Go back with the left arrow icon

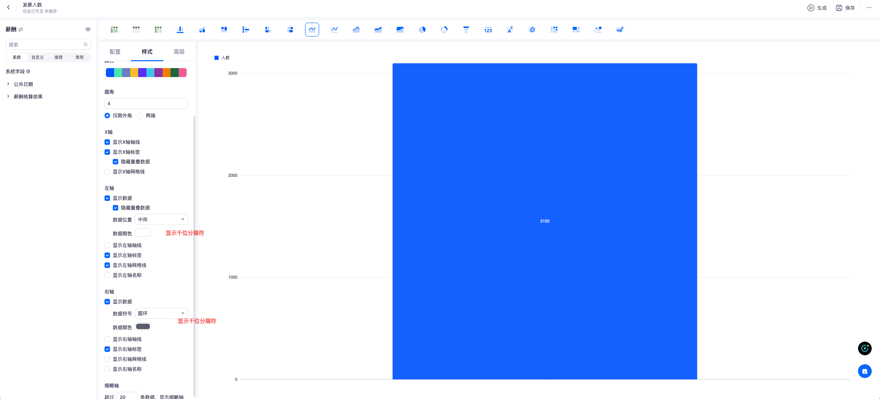point(8,7)
